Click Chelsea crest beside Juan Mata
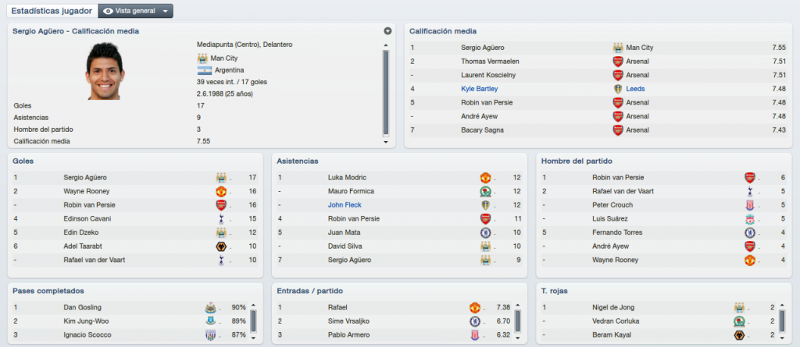 [484, 233]
